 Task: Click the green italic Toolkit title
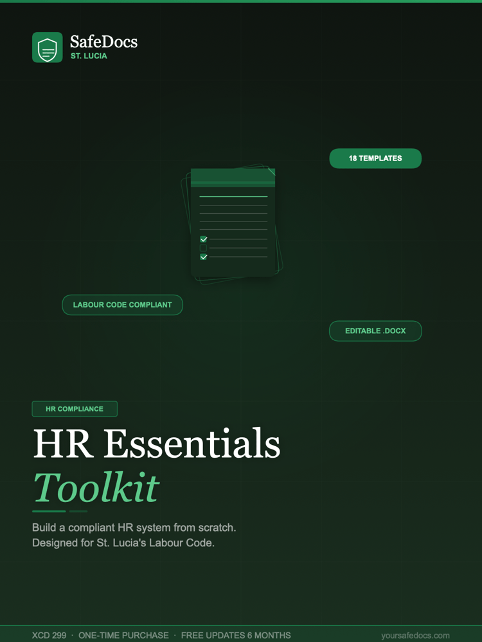coord(96,487)
